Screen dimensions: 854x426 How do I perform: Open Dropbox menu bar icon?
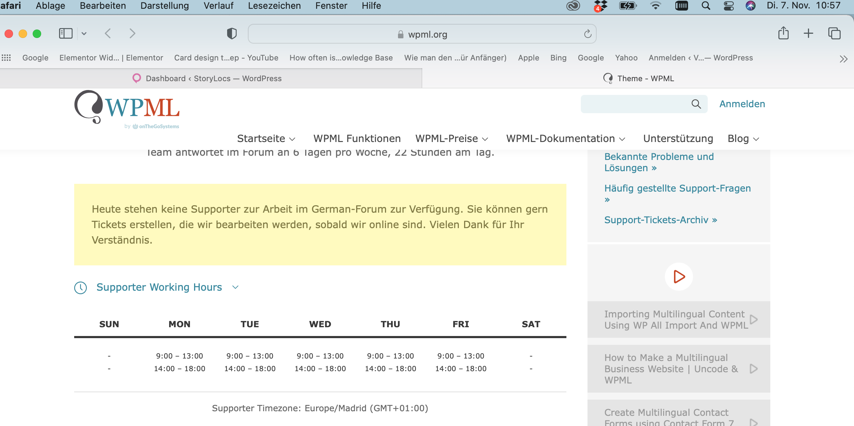pyautogui.click(x=601, y=6)
